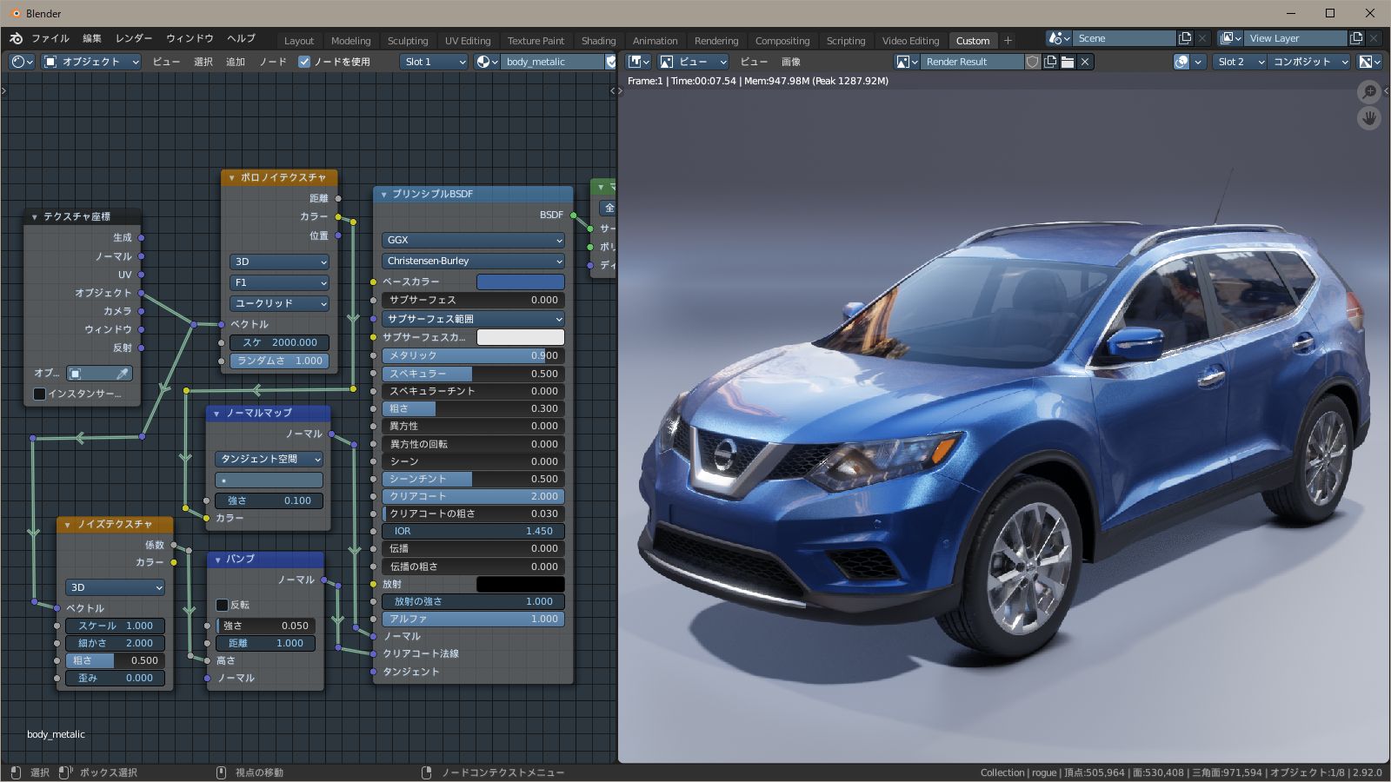Unlink Render Result with the X icon
The image size is (1391, 782).
tap(1085, 62)
